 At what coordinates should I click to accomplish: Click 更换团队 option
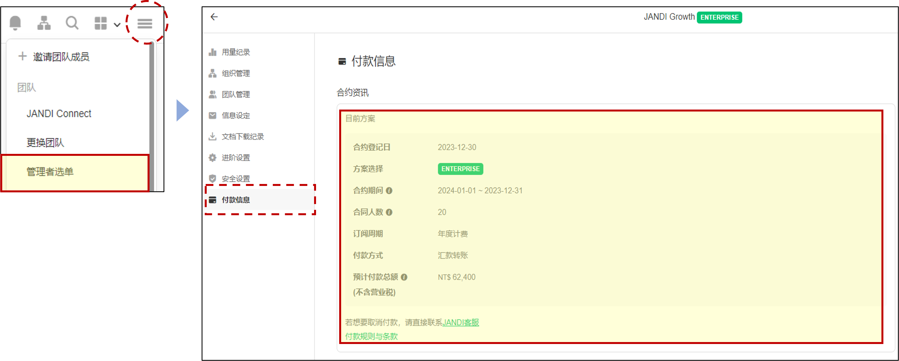(x=45, y=143)
